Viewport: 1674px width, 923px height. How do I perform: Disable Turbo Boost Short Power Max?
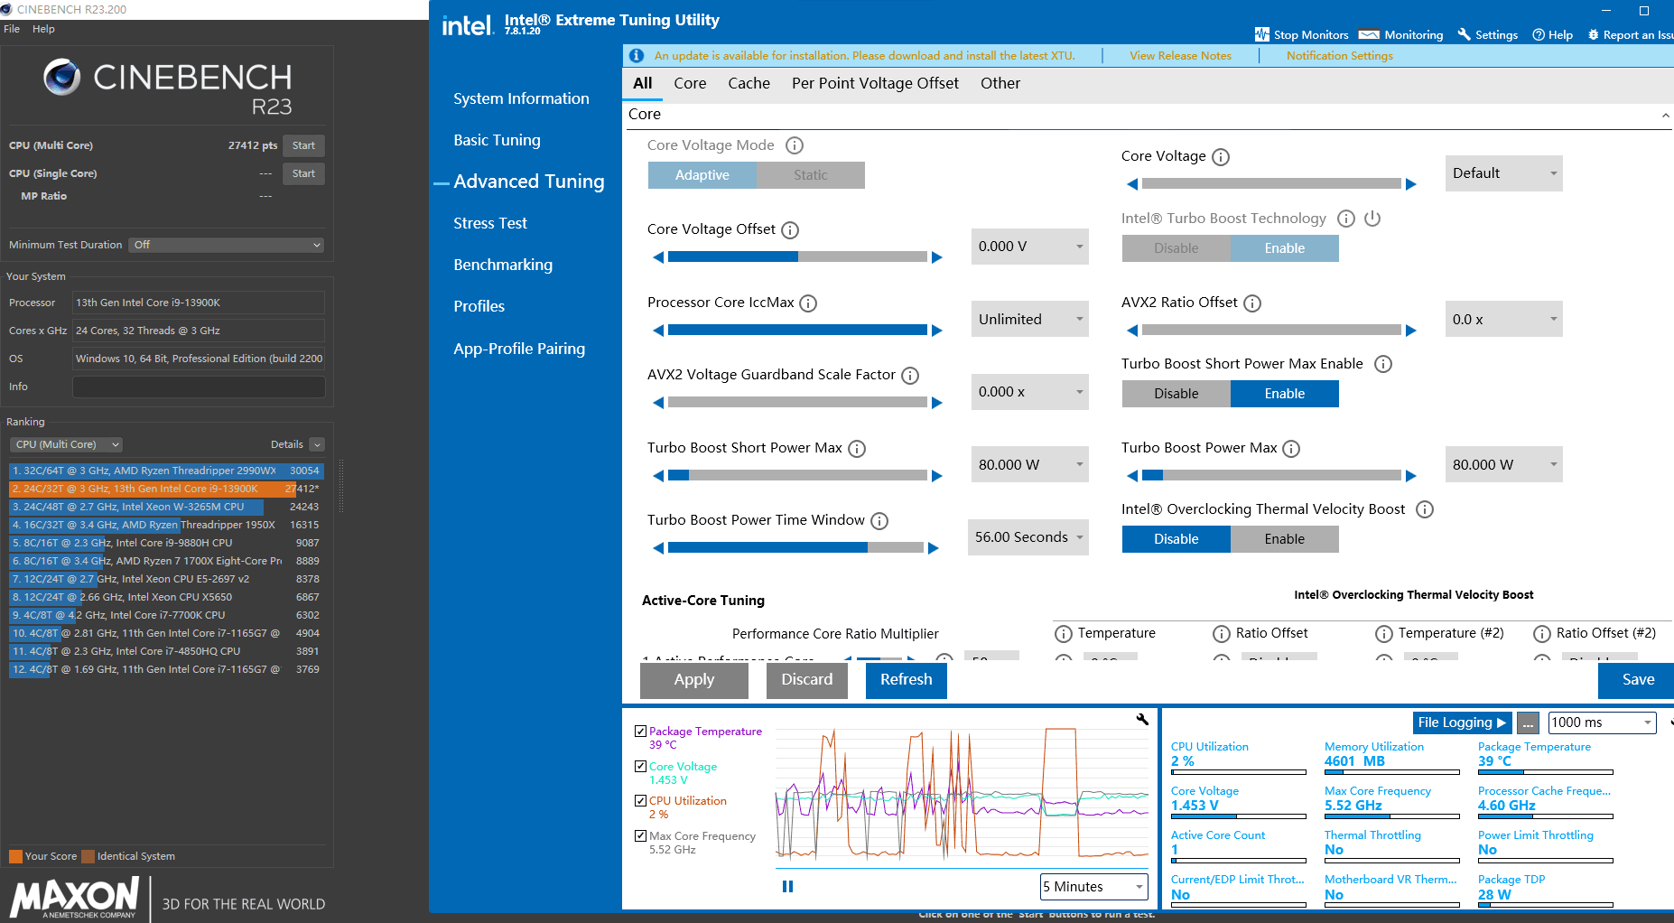click(x=1176, y=394)
